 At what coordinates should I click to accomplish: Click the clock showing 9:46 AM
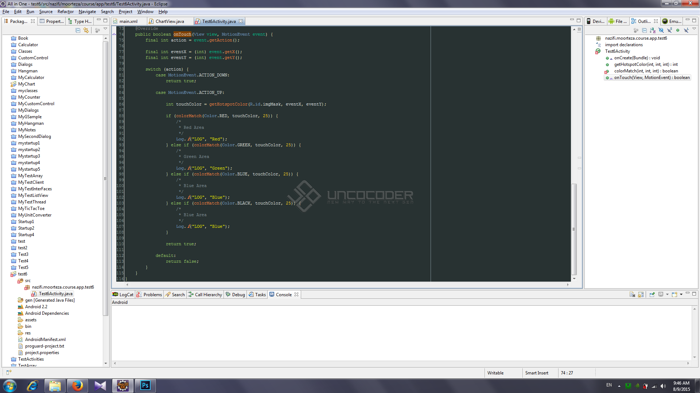pyautogui.click(x=681, y=386)
